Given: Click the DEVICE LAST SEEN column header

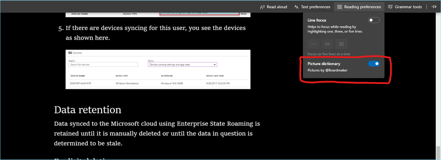Looking at the screenshot, I should 215,76.
